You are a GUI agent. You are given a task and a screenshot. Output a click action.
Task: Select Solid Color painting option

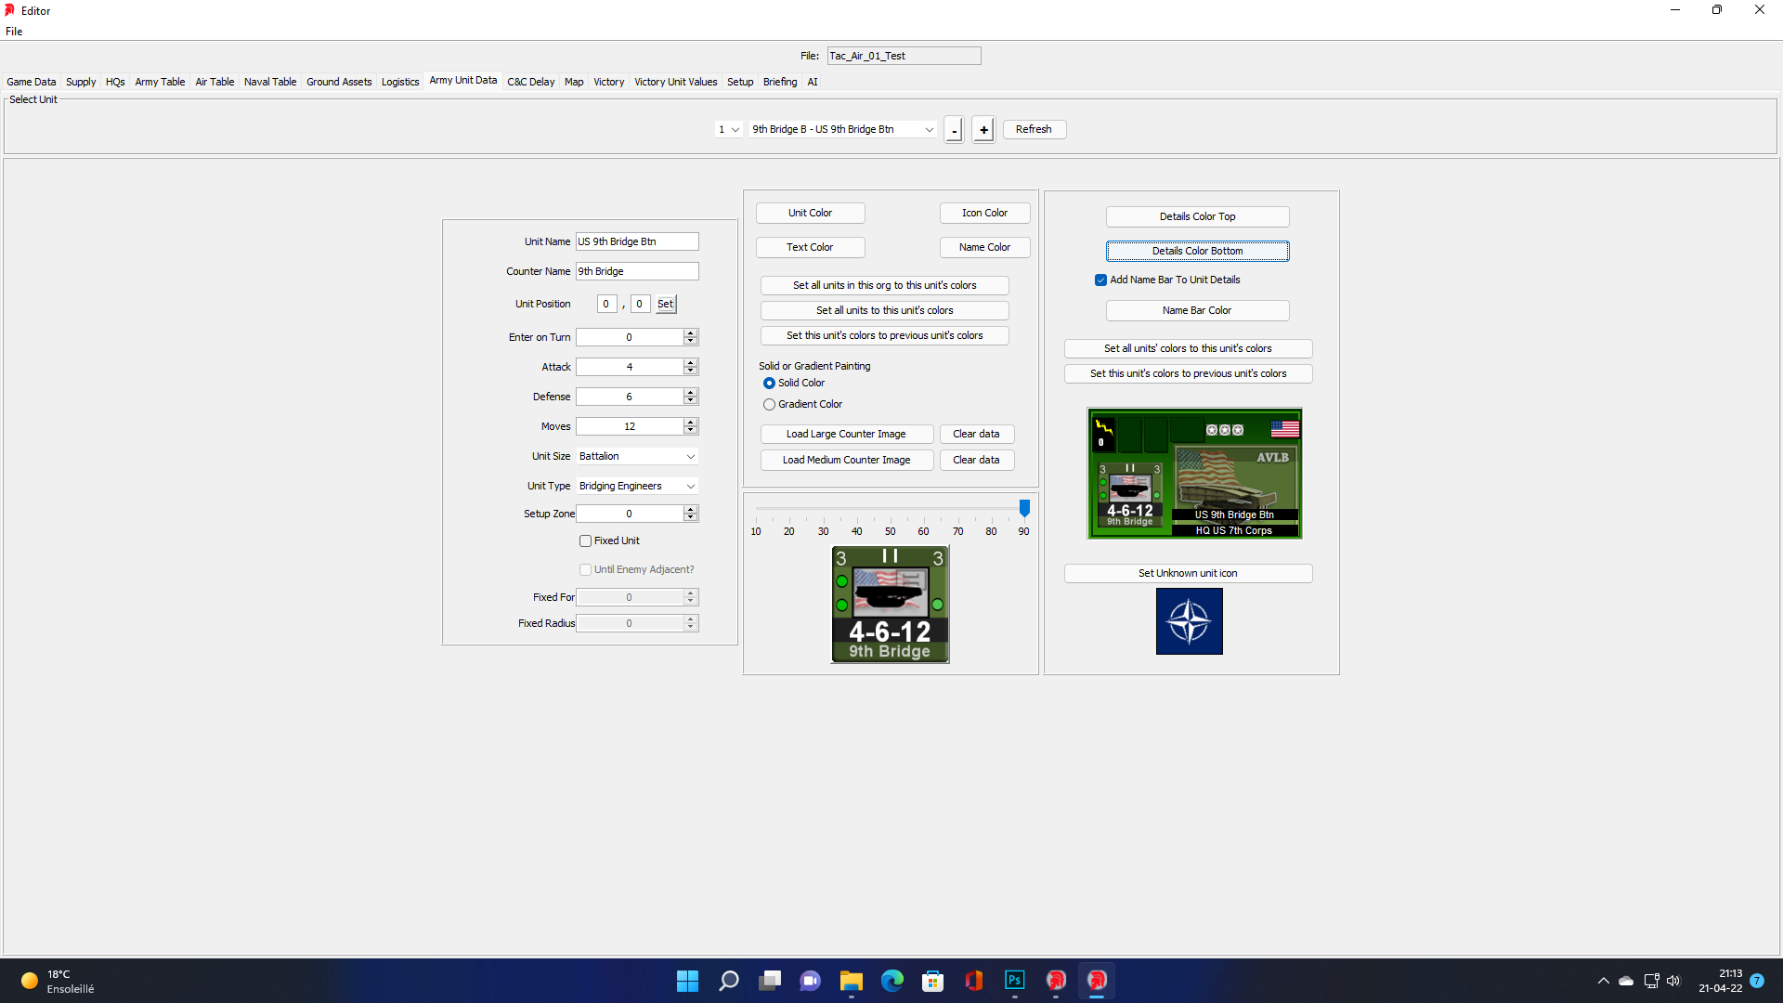pyautogui.click(x=769, y=383)
